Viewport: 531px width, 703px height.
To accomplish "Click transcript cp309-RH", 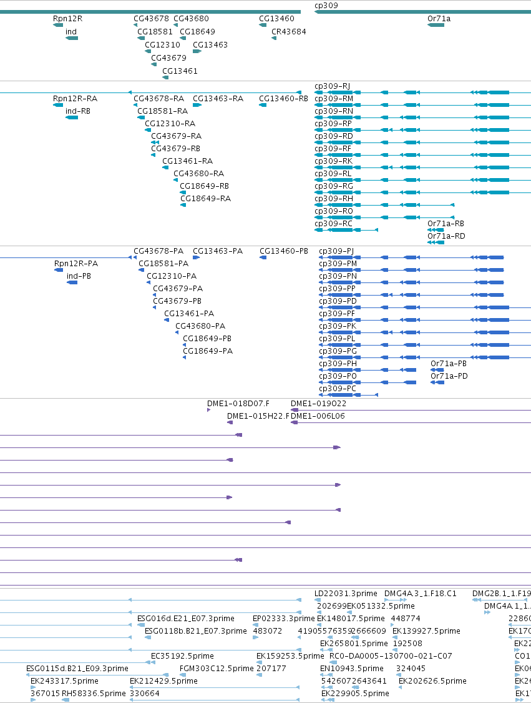I will click(334, 199).
